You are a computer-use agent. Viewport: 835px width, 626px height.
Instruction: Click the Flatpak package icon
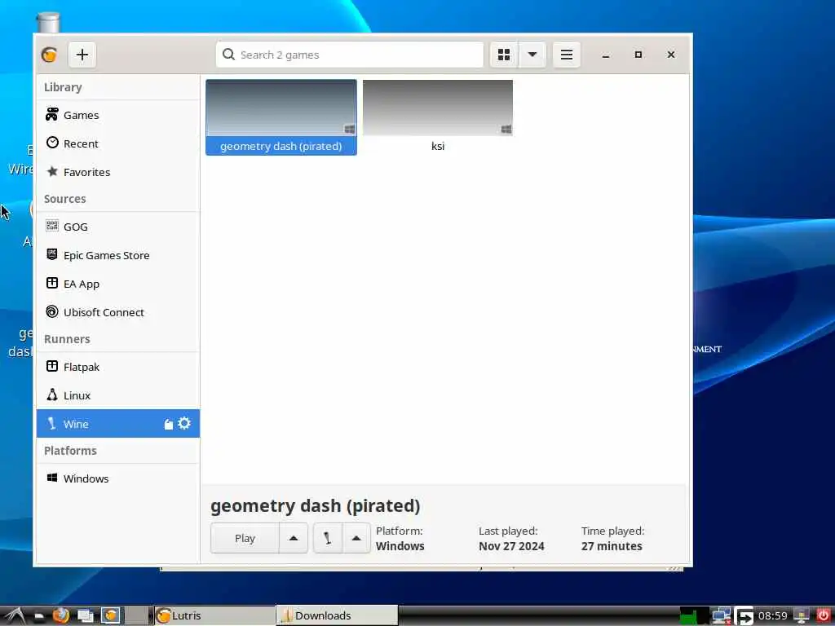point(51,366)
